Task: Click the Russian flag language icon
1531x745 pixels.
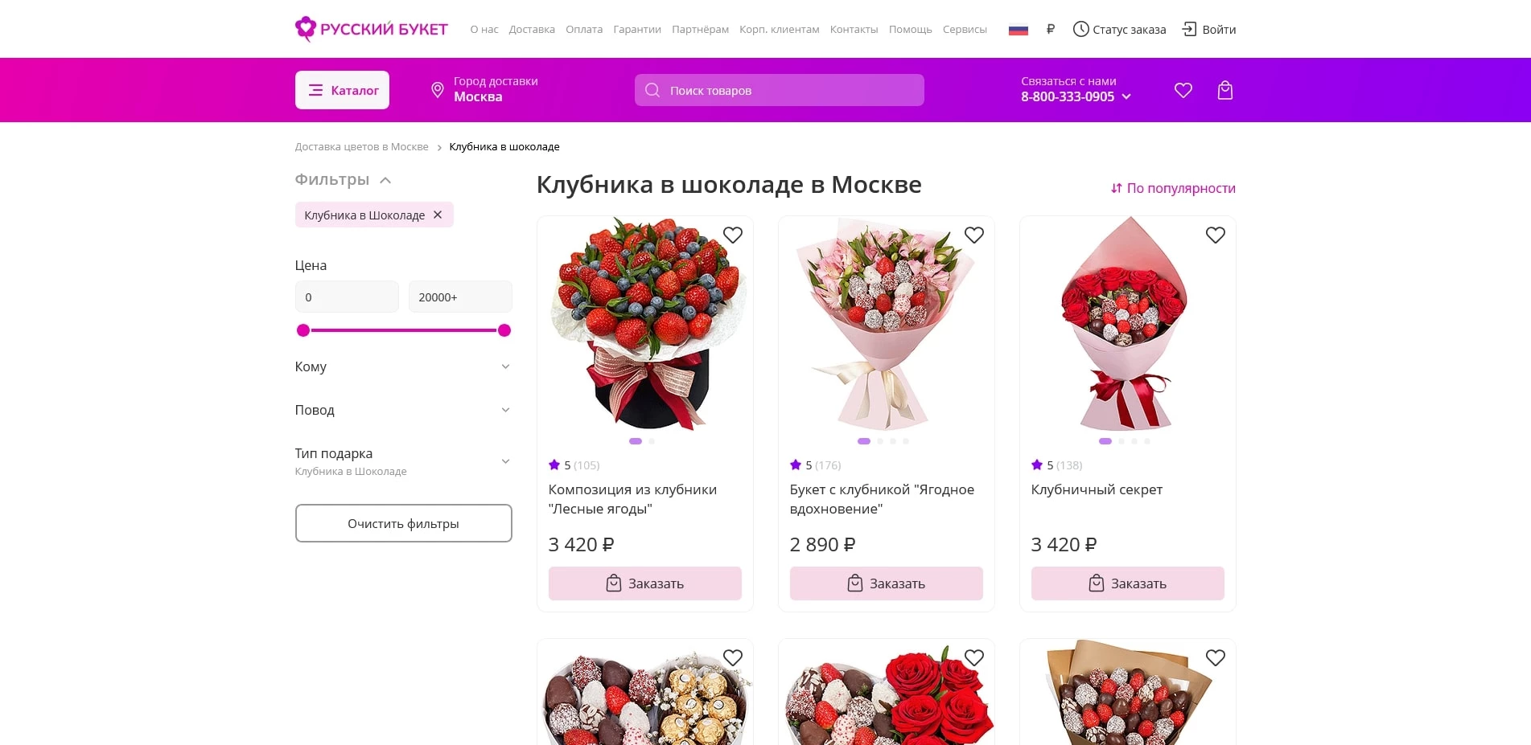Action: click(x=1019, y=30)
